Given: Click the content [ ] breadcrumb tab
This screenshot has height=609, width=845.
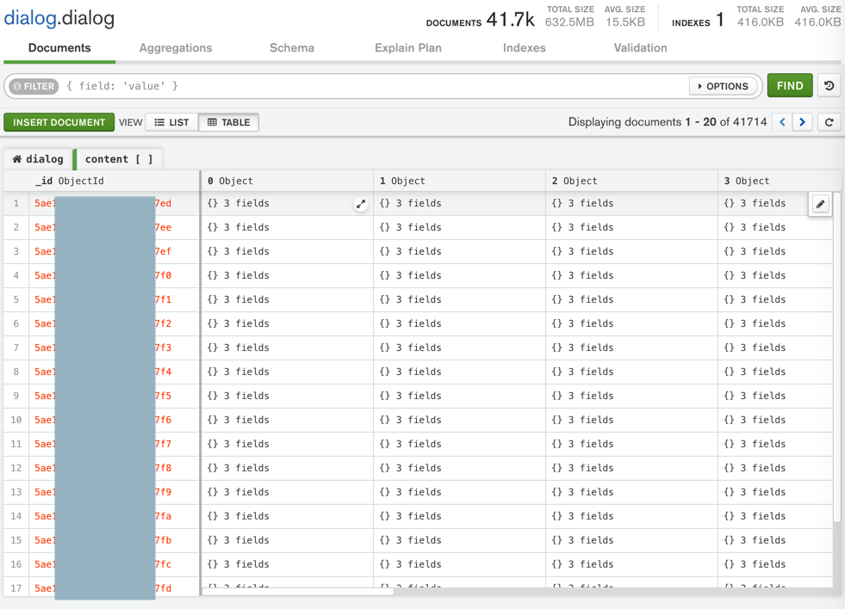Looking at the screenshot, I should point(119,159).
